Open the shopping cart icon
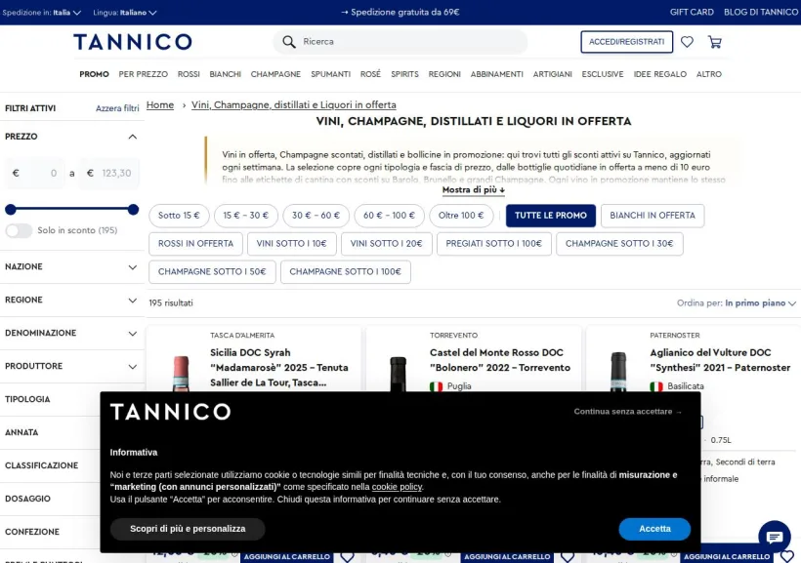The width and height of the screenshot is (801, 563). [x=715, y=42]
